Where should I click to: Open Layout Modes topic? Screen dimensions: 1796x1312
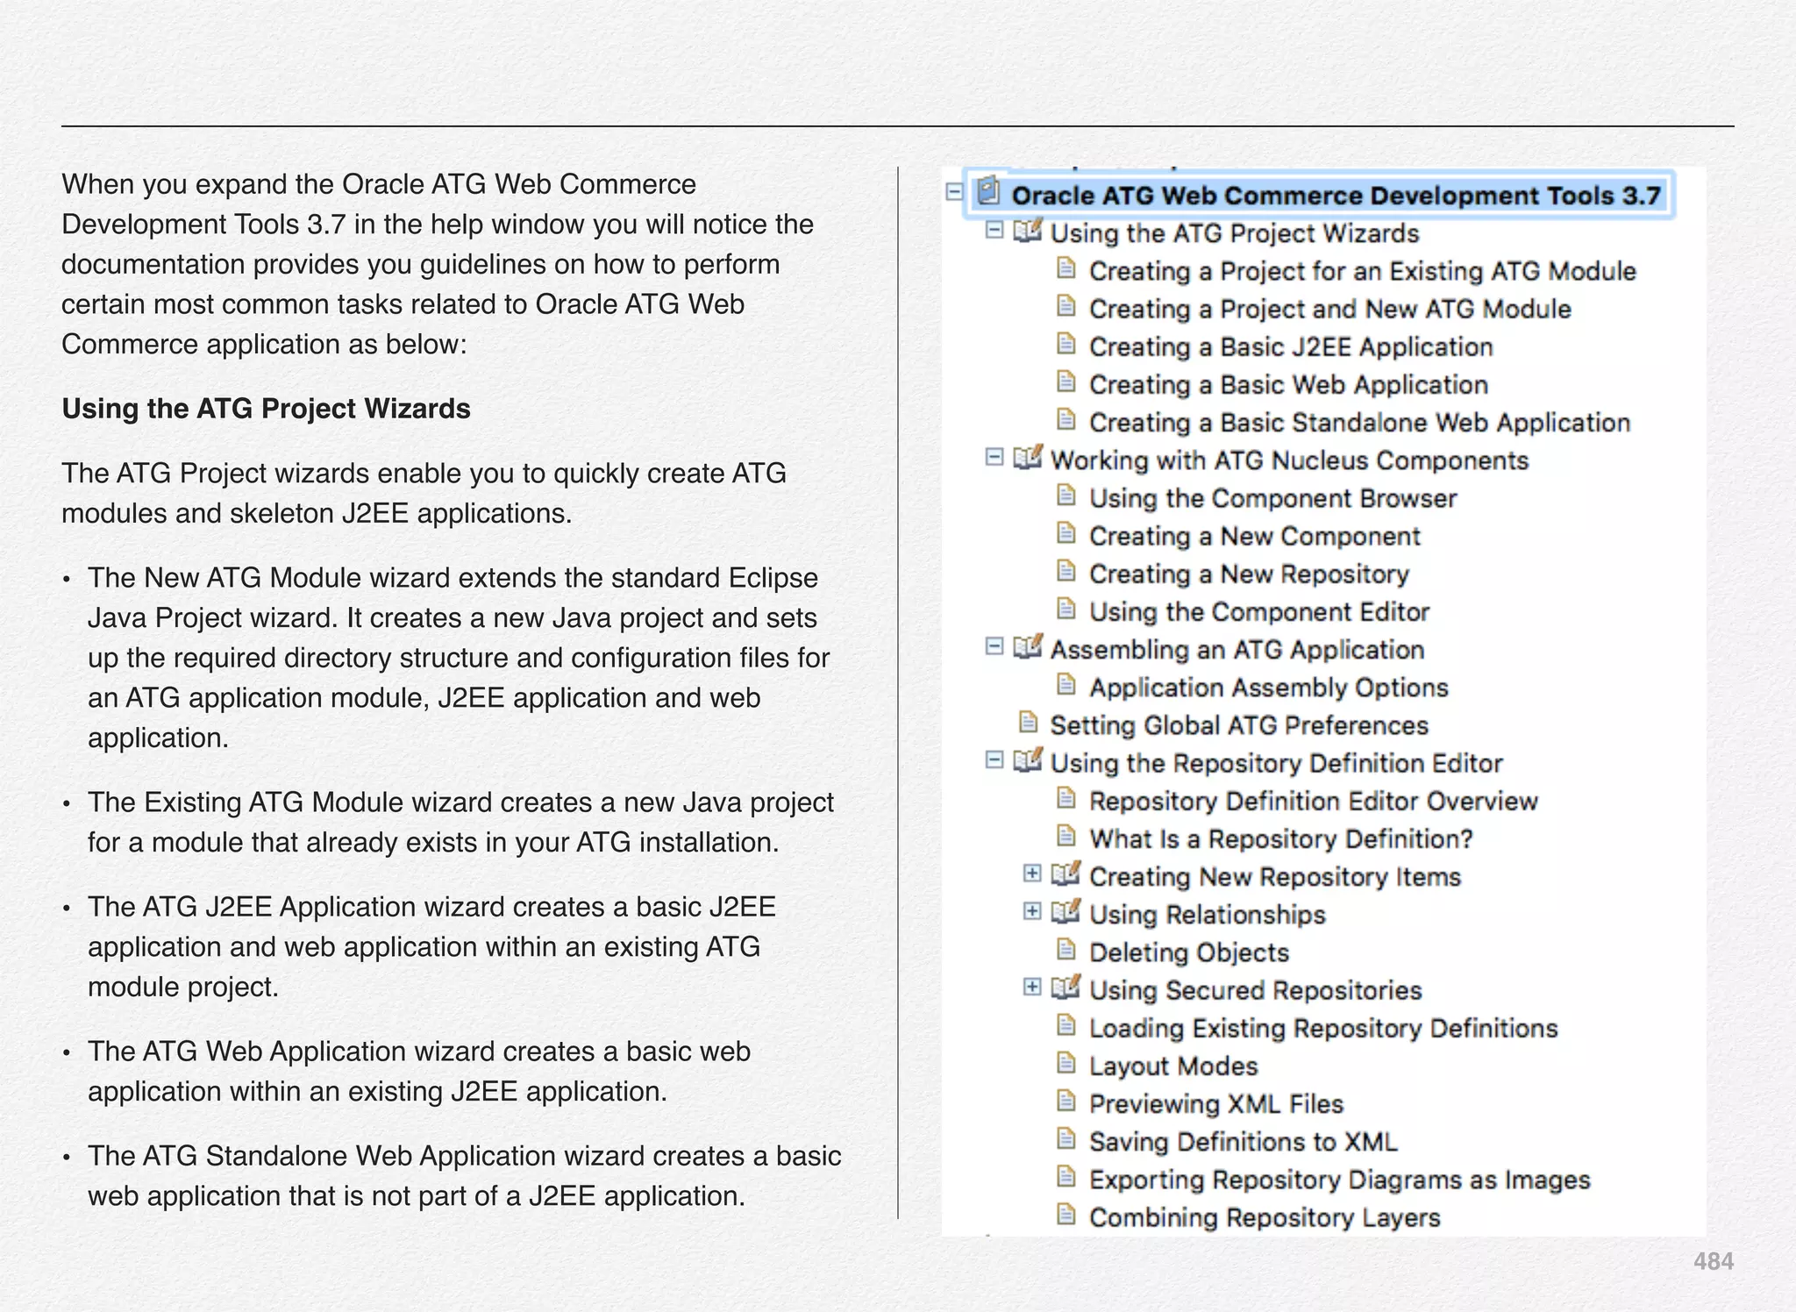coord(1173,1066)
